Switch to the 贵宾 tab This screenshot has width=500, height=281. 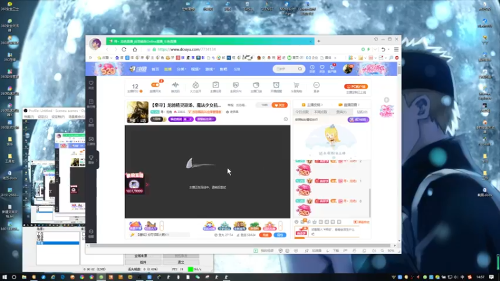tap(341, 112)
